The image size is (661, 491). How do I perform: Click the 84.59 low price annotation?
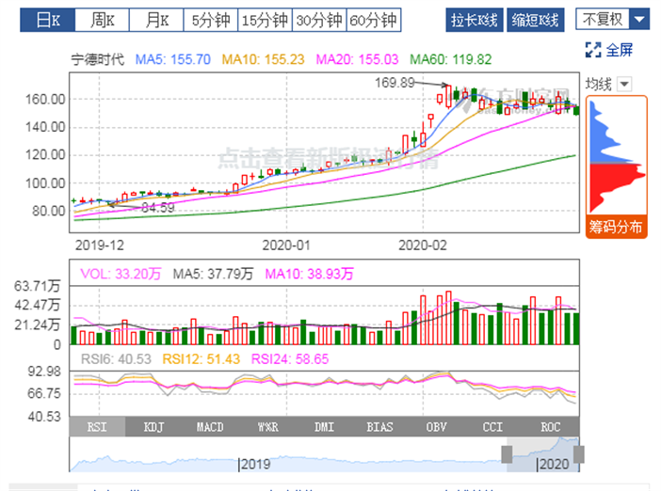(x=157, y=208)
